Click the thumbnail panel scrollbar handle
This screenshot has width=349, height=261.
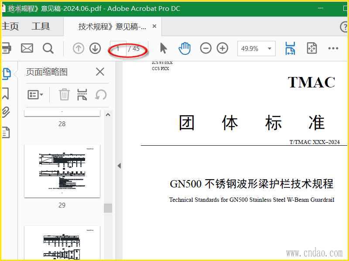(x=108, y=208)
